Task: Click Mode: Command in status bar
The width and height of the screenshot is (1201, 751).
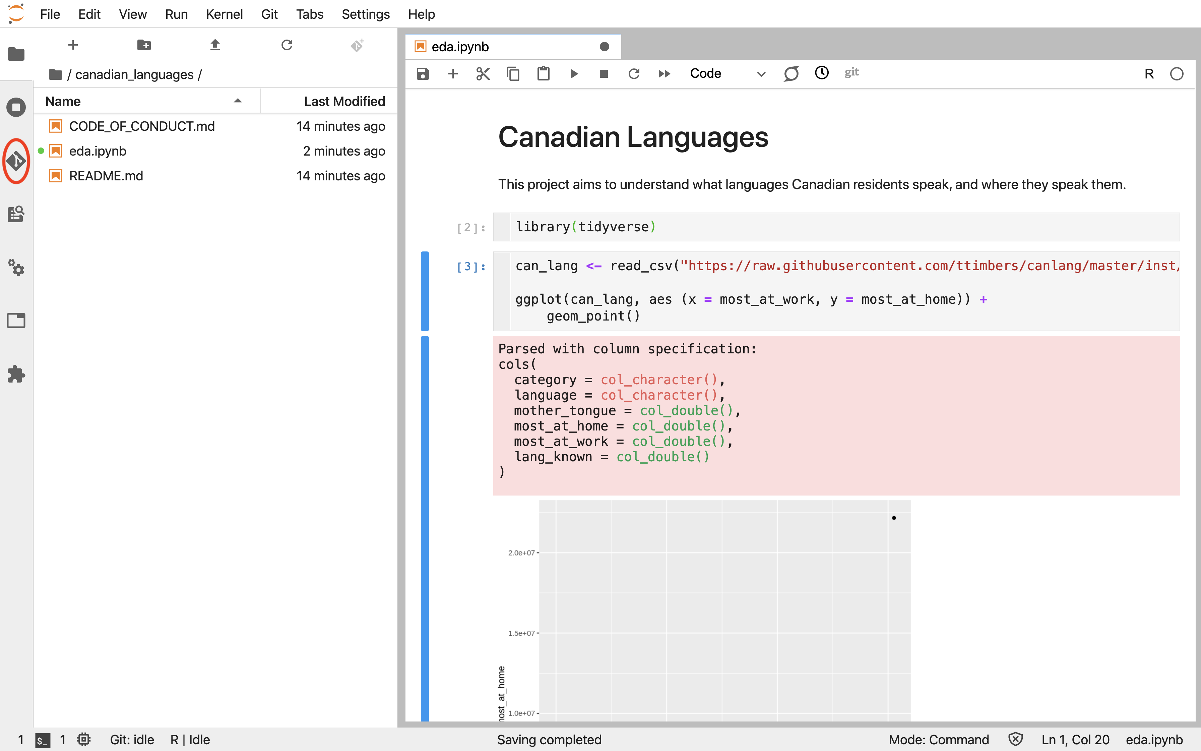Action: pyautogui.click(x=939, y=740)
